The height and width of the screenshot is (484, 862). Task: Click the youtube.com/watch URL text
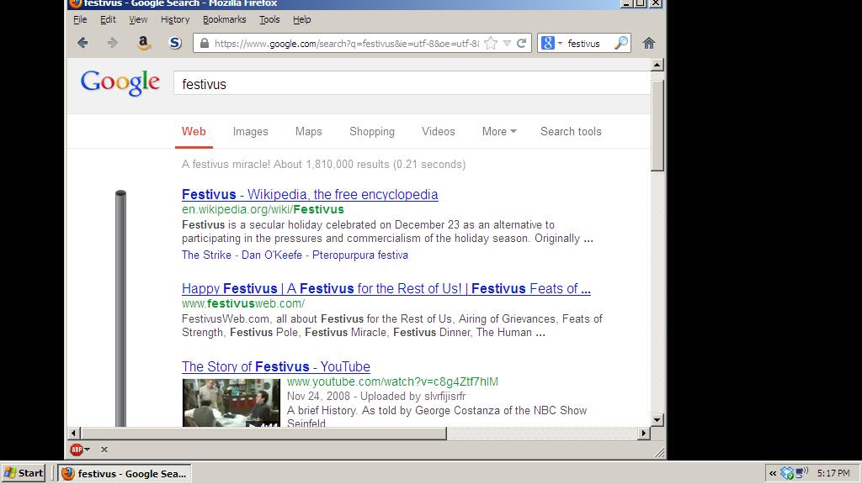click(392, 381)
